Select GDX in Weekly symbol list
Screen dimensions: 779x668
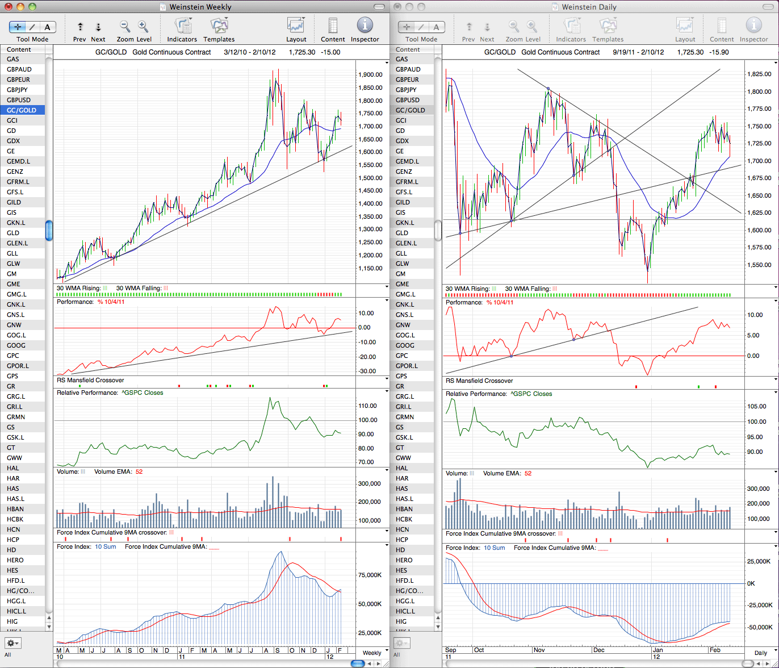tap(23, 141)
